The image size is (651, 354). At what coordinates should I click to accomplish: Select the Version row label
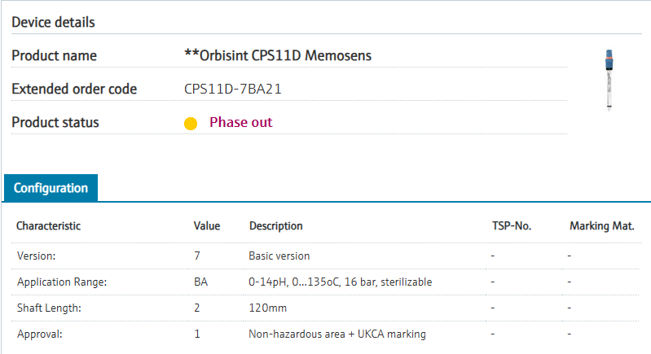coord(36,256)
